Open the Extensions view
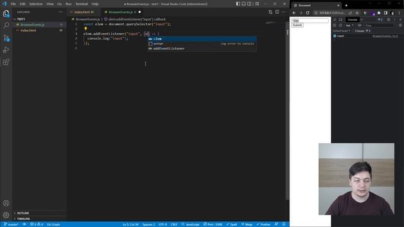The image size is (404, 227). [x=6, y=62]
